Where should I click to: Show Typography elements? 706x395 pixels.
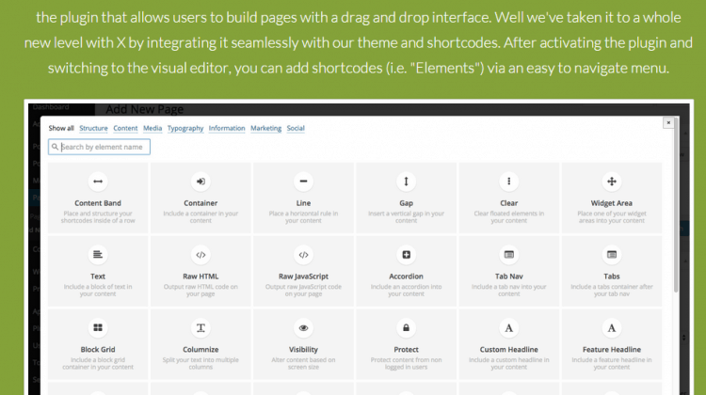pos(185,128)
